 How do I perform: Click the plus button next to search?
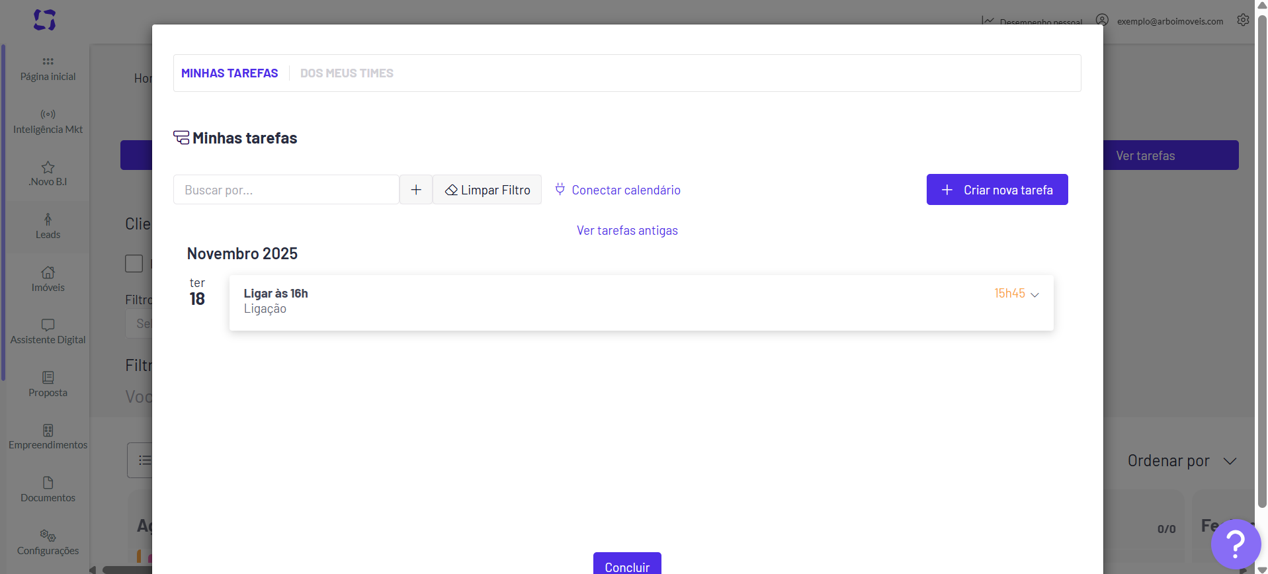(x=416, y=190)
